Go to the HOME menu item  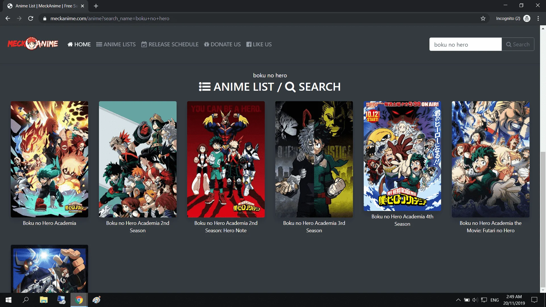(x=79, y=44)
